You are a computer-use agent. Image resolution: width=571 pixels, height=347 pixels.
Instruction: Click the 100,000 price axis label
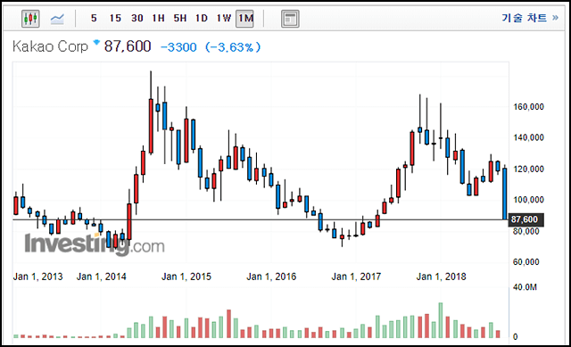coord(528,200)
